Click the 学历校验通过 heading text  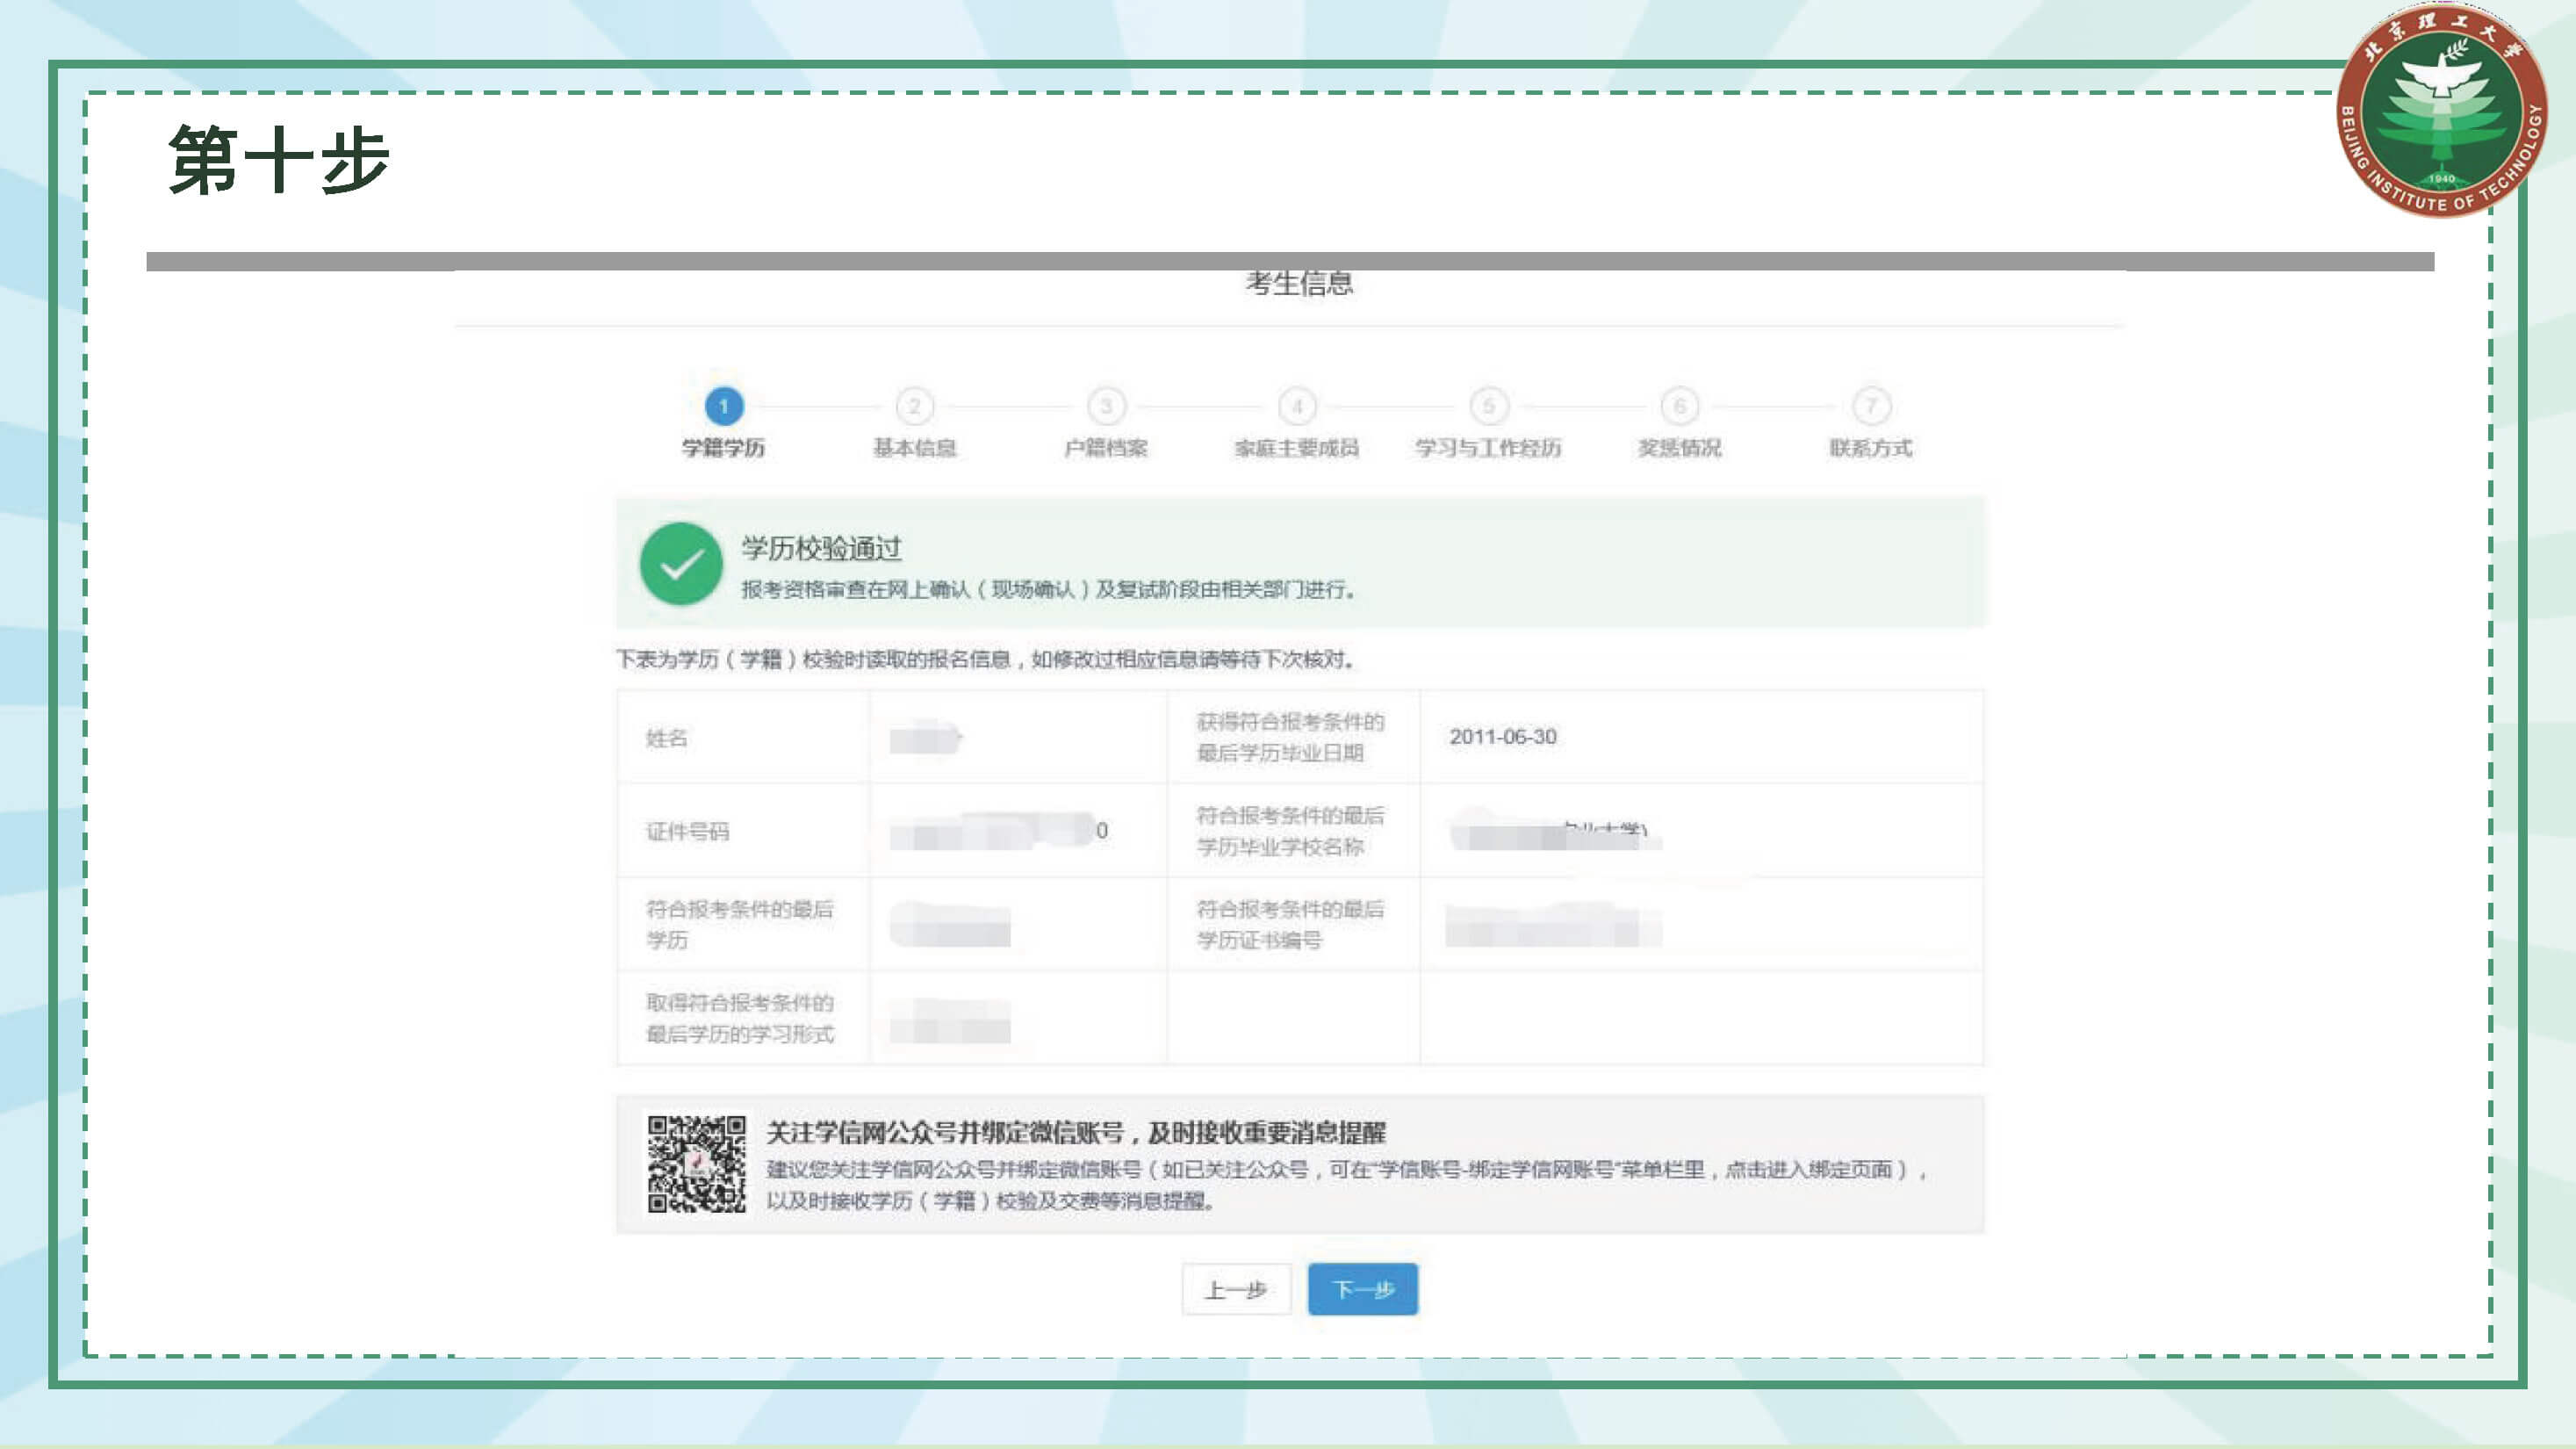821,548
